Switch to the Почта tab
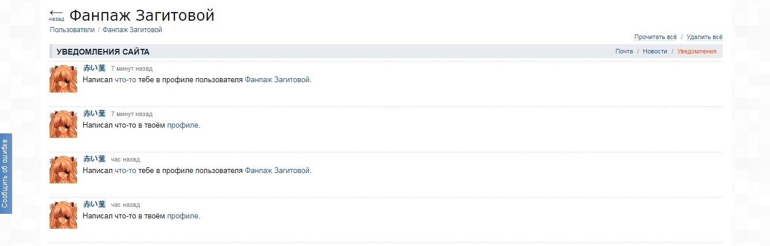Viewport: 770px width, 246px height. pos(624,51)
